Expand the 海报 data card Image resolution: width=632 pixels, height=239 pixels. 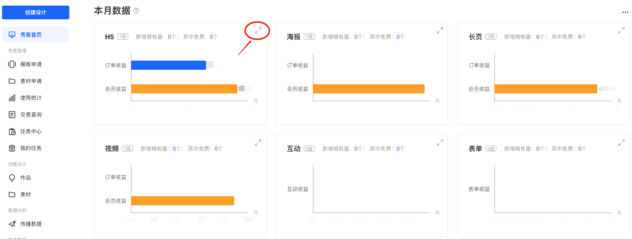[440, 30]
